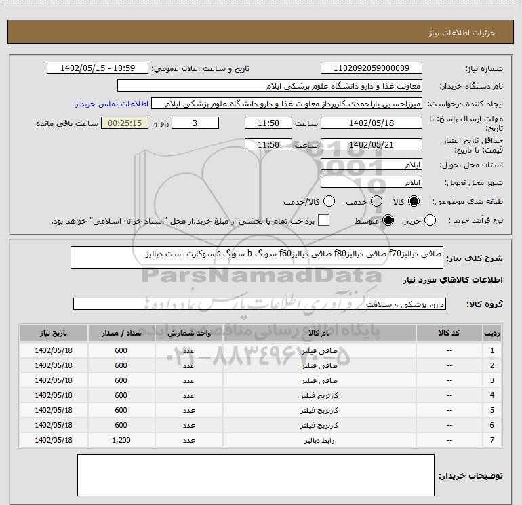Click the need date in row 4
The image size is (522, 505).
pyautogui.click(x=54, y=395)
